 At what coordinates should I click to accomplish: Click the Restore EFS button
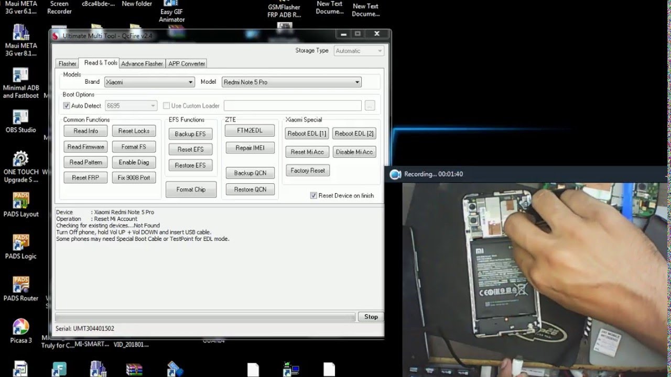(x=190, y=165)
